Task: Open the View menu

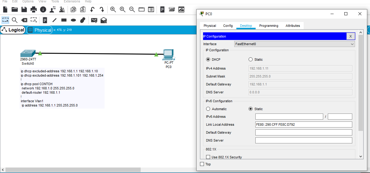Action: [x=43, y=2]
